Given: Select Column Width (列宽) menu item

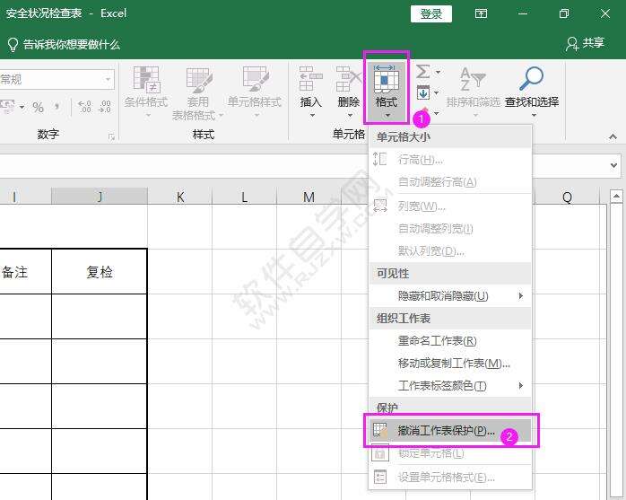Looking at the screenshot, I should click(x=450, y=206).
